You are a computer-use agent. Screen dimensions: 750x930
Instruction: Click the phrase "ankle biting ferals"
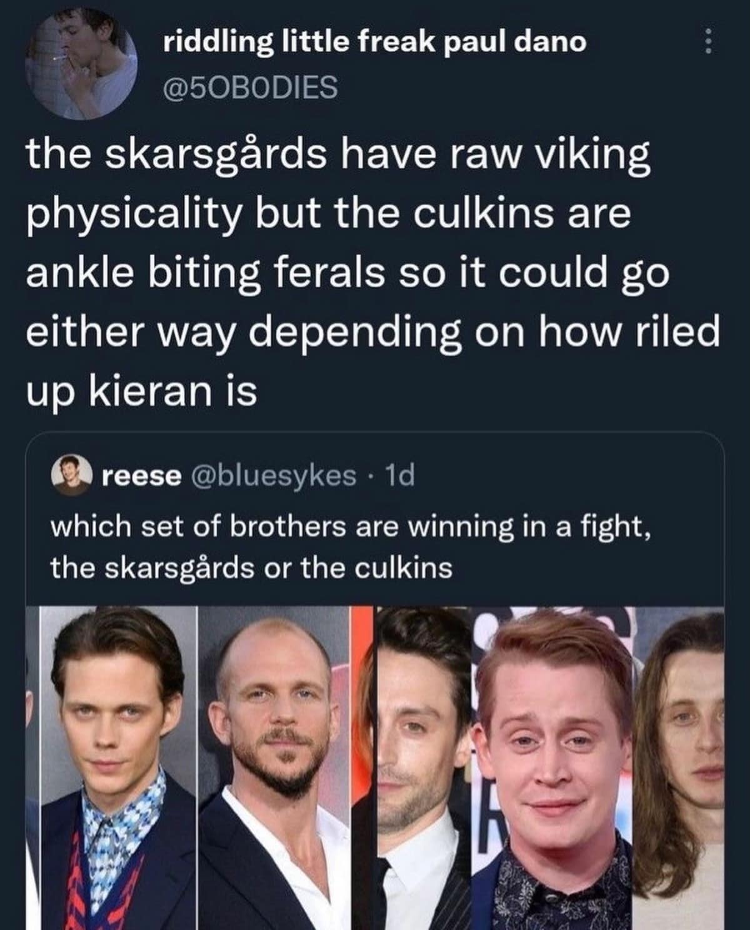(x=204, y=272)
